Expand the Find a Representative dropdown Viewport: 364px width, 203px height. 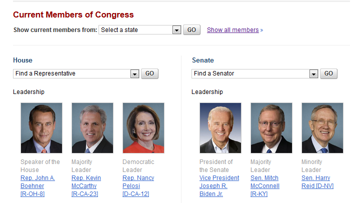click(134, 73)
